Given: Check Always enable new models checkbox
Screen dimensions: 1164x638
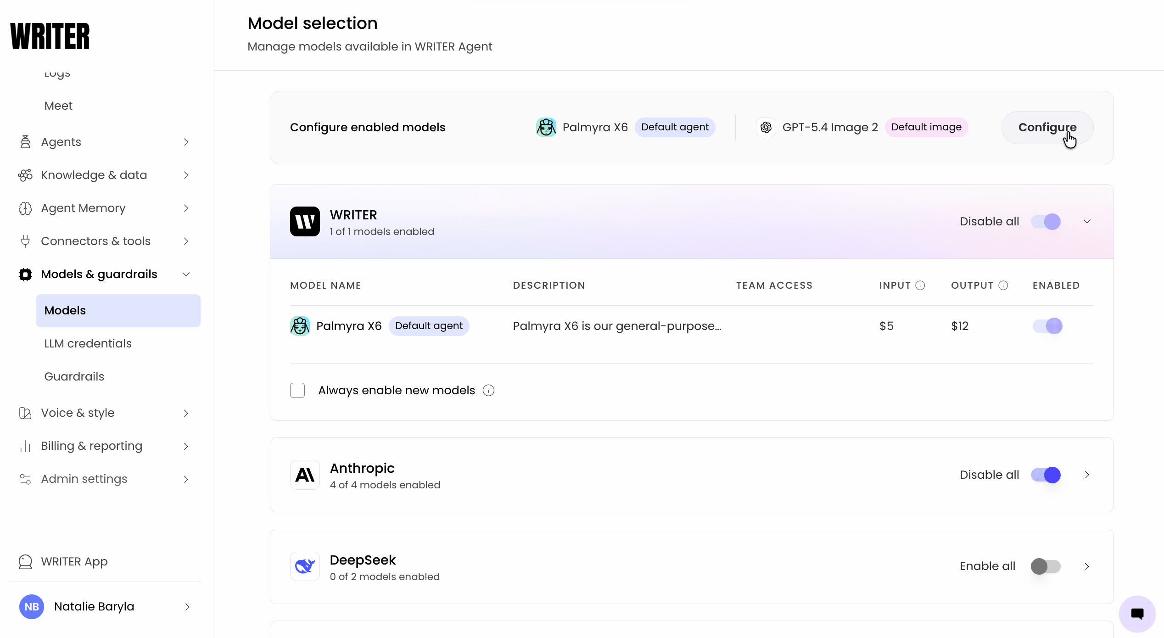Looking at the screenshot, I should [297, 391].
